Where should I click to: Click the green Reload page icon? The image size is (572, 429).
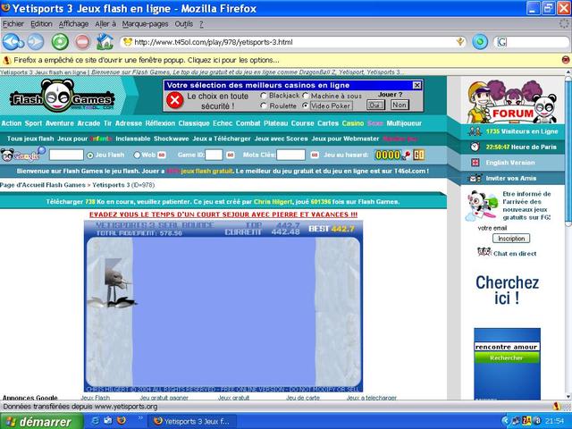click(x=60, y=42)
